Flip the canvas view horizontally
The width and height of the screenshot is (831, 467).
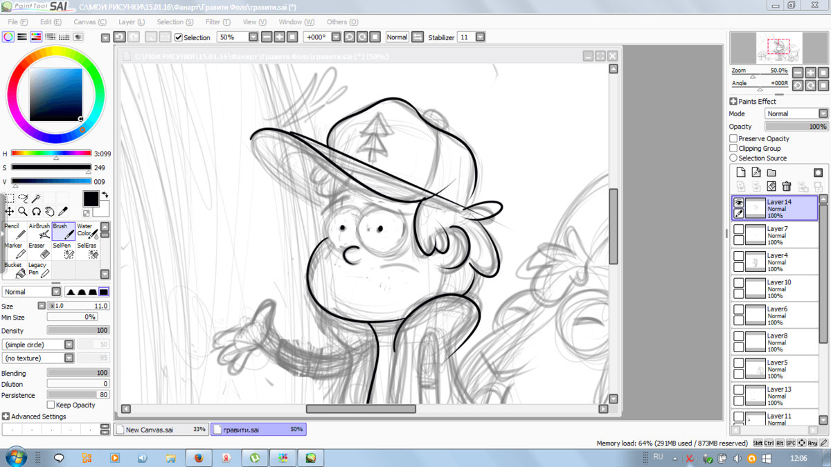(x=418, y=37)
